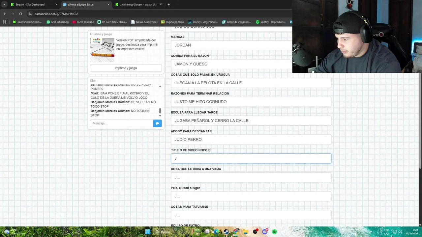Click the RAZONES PARA TERMINAR RELACION field
The image size is (422, 237).
pos(251,102)
